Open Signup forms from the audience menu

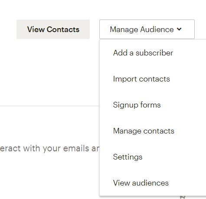(137, 105)
